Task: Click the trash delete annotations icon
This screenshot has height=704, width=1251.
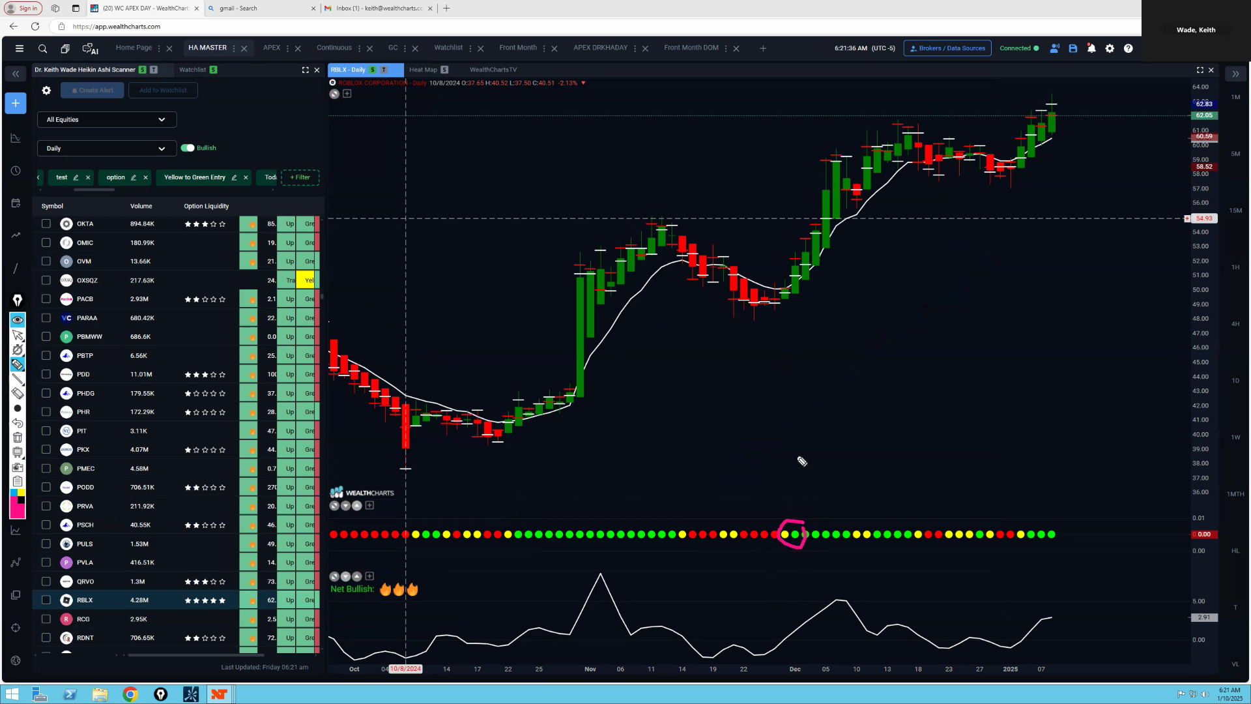Action: click(x=18, y=437)
